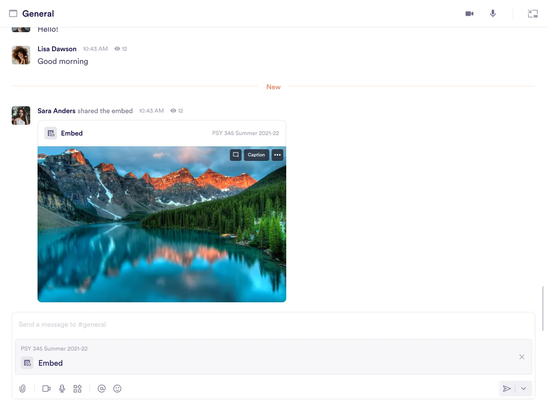The width and height of the screenshot is (547, 411).
Task: Turn on the camera from the top bar
Action: pos(469,14)
